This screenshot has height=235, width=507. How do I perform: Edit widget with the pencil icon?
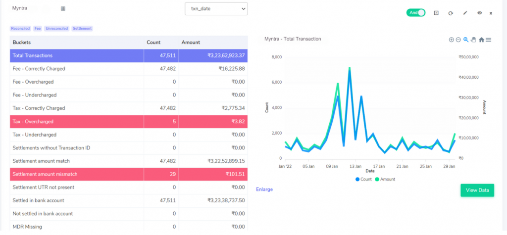click(x=465, y=13)
